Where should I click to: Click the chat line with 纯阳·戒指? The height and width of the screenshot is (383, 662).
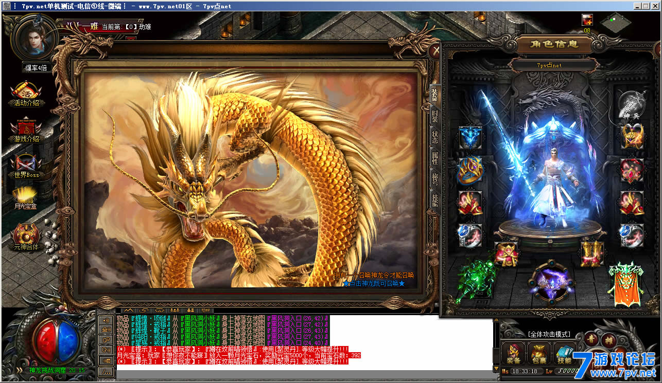[x=223, y=337]
